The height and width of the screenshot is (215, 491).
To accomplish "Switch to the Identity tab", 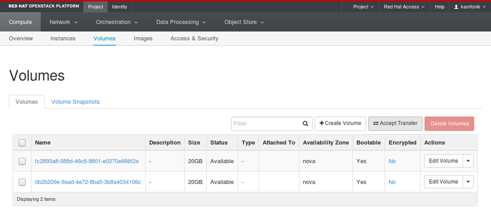I will coord(119,7).
